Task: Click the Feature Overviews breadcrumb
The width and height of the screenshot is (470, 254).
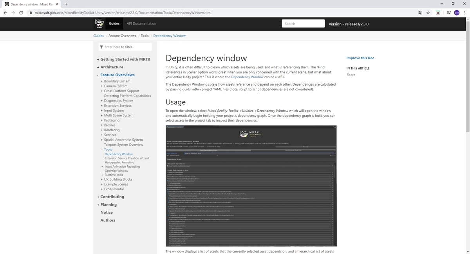Action: click(122, 36)
